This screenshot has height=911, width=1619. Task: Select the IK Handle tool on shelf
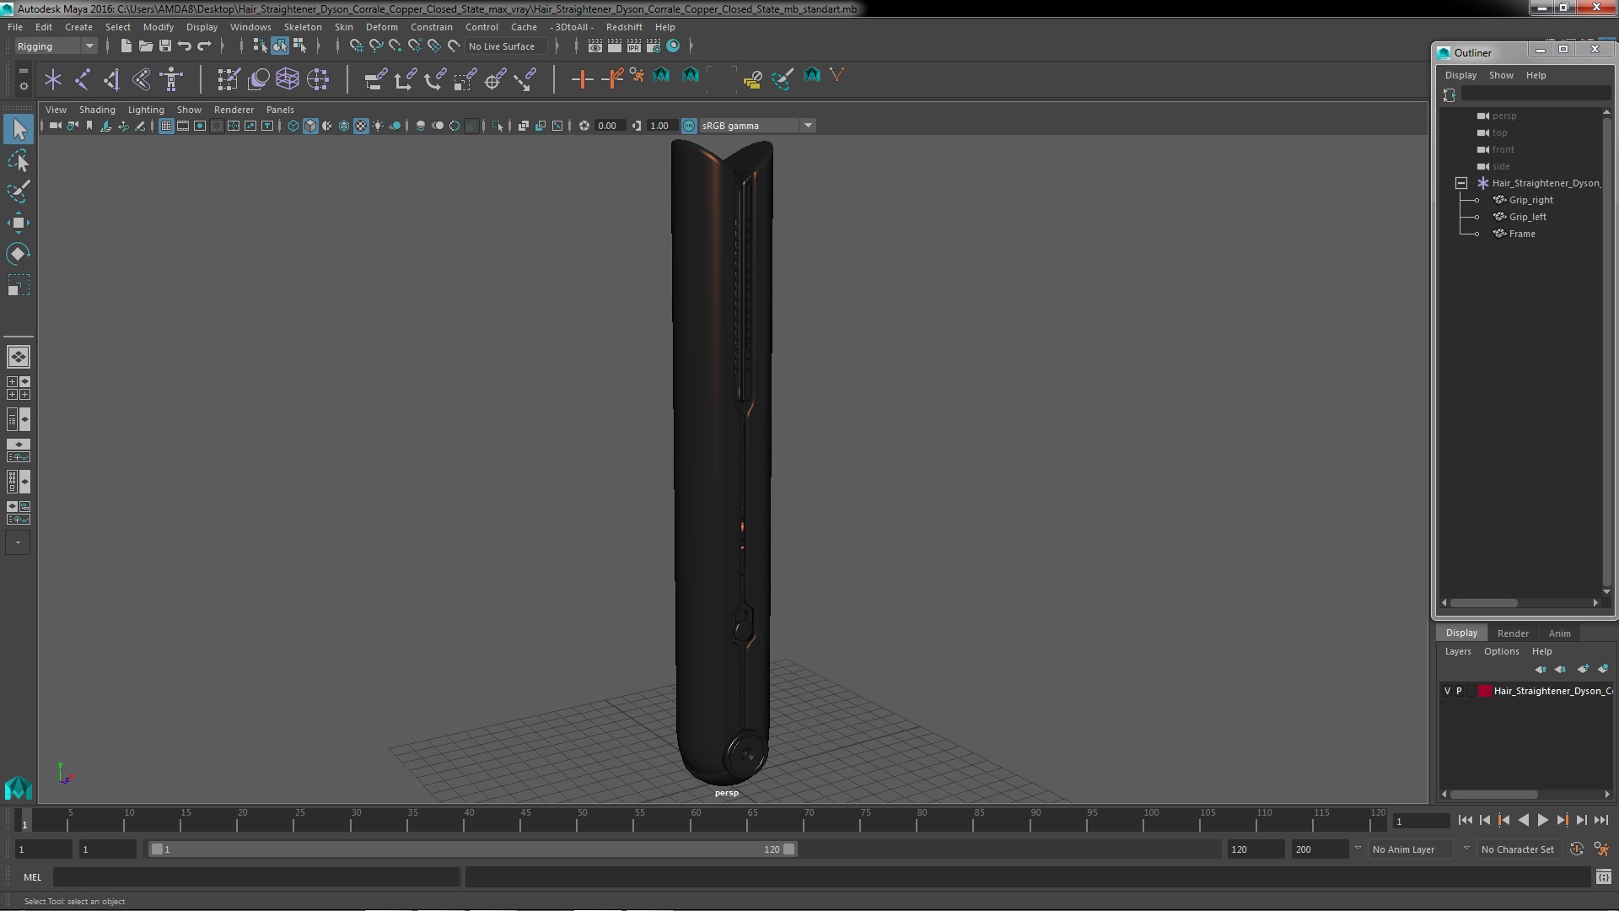111,79
